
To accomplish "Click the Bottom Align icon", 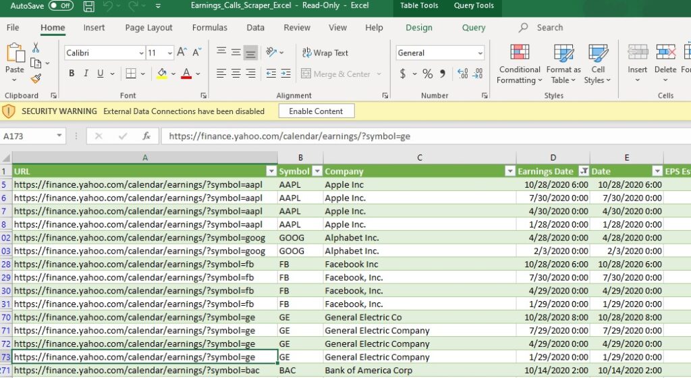I will pos(250,53).
